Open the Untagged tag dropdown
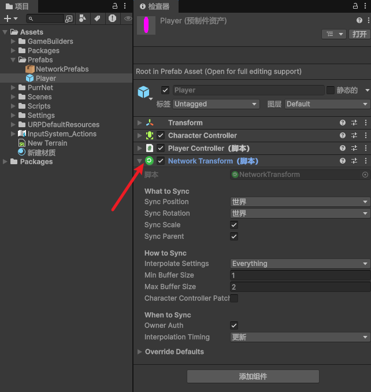Viewport: 371px width, 392px height. coord(216,103)
